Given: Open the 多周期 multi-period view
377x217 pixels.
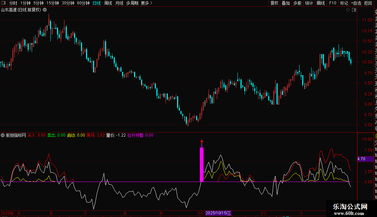Looking at the screenshot, I should tap(132, 3).
